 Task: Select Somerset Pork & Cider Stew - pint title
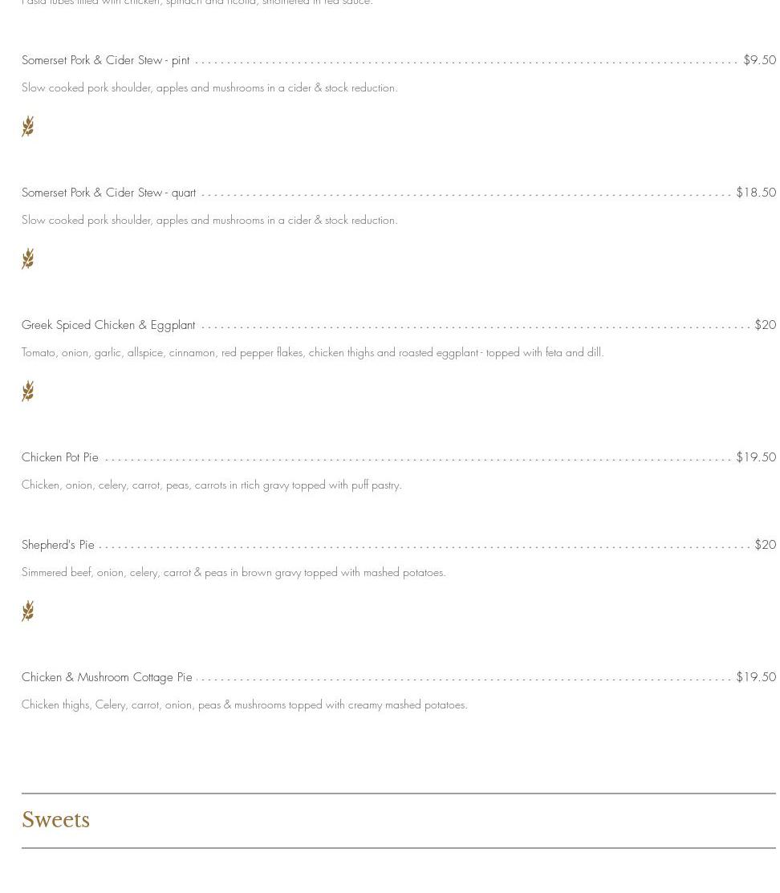[x=105, y=60]
